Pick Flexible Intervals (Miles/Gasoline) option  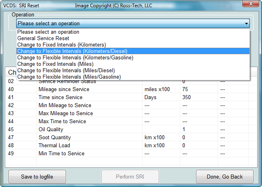(69, 77)
